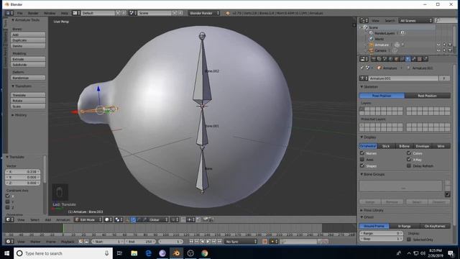
Task: Toggle the X constraint axis checkbox
Action: click(8, 196)
